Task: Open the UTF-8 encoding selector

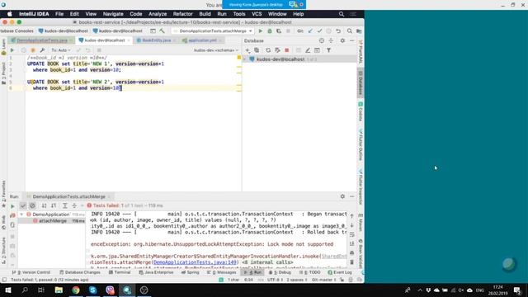Action: (x=275, y=280)
